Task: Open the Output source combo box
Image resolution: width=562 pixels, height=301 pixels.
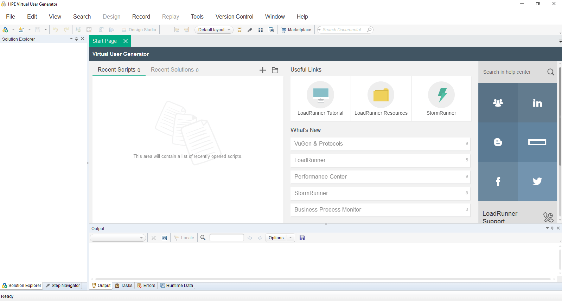Action: pyautogui.click(x=118, y=238)
